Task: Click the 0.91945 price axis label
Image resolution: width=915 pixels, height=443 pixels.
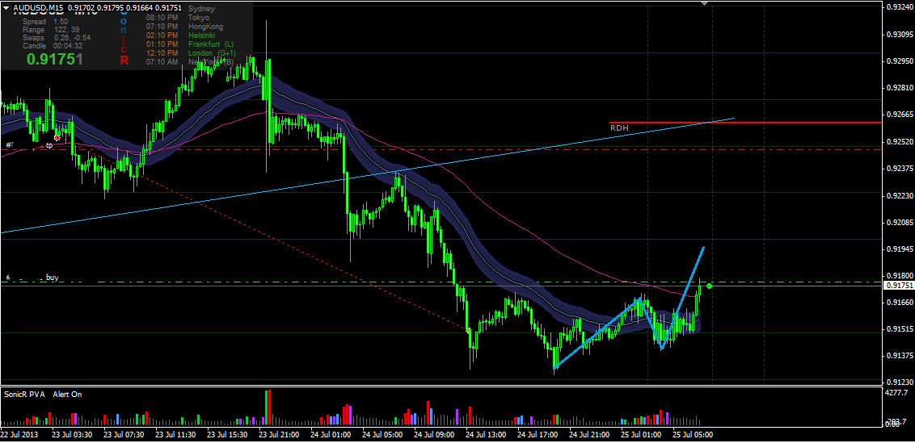Action: (899, 249)
